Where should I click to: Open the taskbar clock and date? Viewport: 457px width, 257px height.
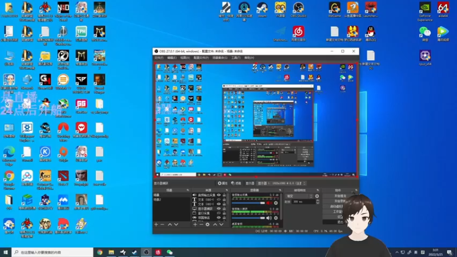pos(436,252)
